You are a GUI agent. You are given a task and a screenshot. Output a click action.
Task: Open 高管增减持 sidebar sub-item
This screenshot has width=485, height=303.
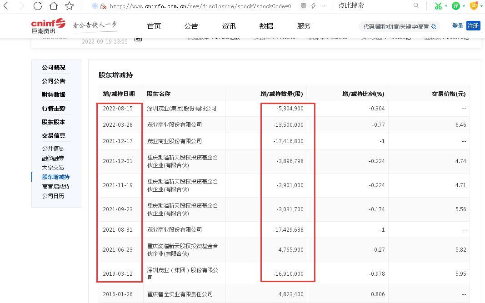pyautogui.click(x=55, y=186)
